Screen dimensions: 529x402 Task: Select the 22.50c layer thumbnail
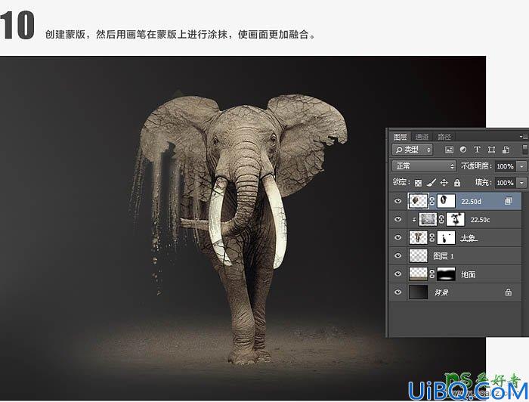pos(428,220)
